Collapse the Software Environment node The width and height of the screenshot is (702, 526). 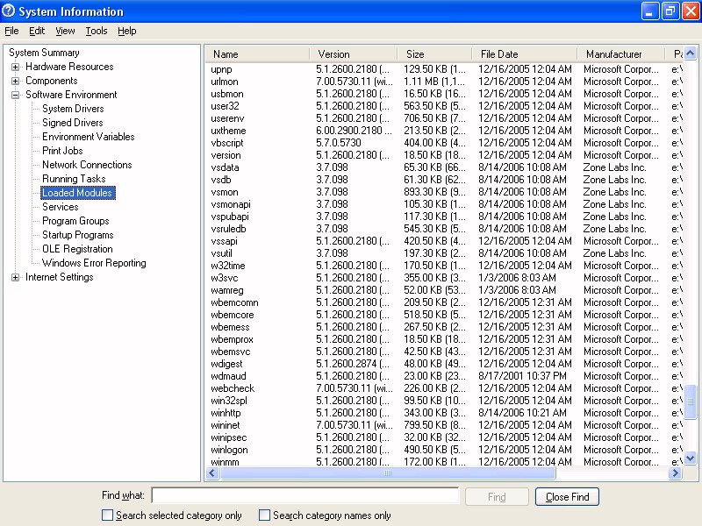click(16, 95)
